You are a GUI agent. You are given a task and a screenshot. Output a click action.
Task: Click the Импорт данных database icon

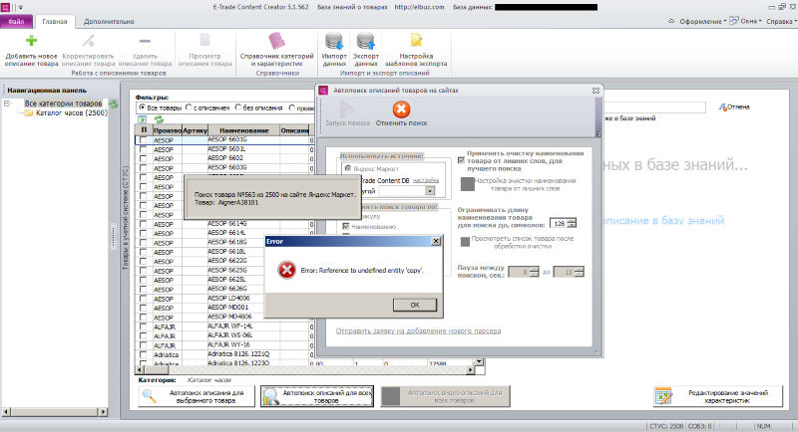(334, 41)
